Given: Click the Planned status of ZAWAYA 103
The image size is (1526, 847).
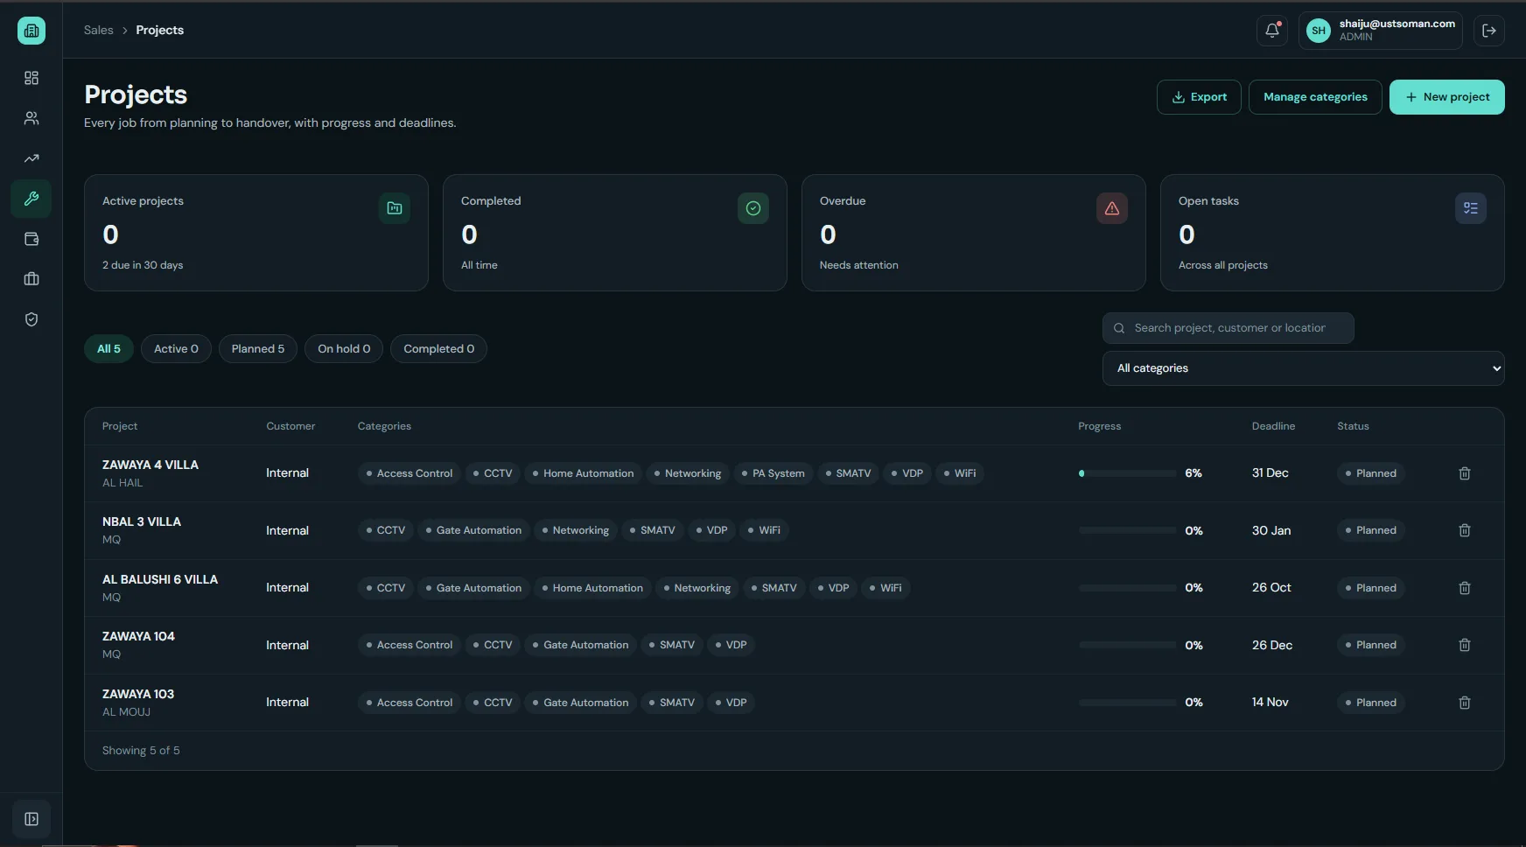Looking at the screenshot, I should 1371,703.
